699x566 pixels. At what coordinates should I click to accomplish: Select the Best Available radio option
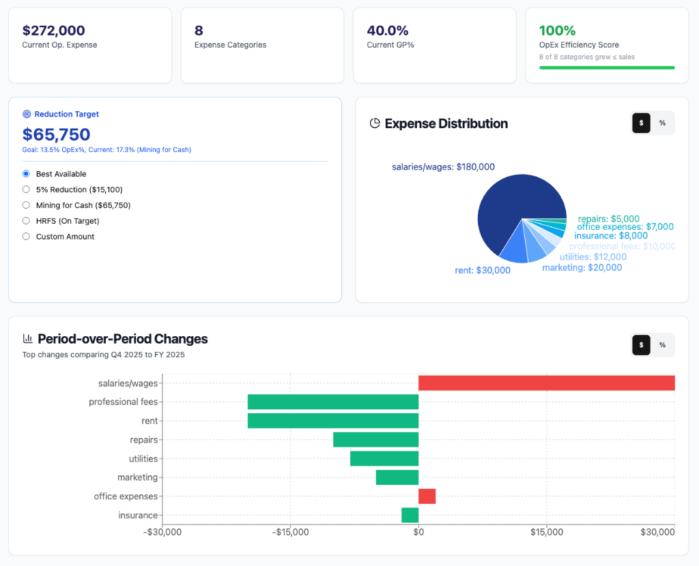(27, 174)
